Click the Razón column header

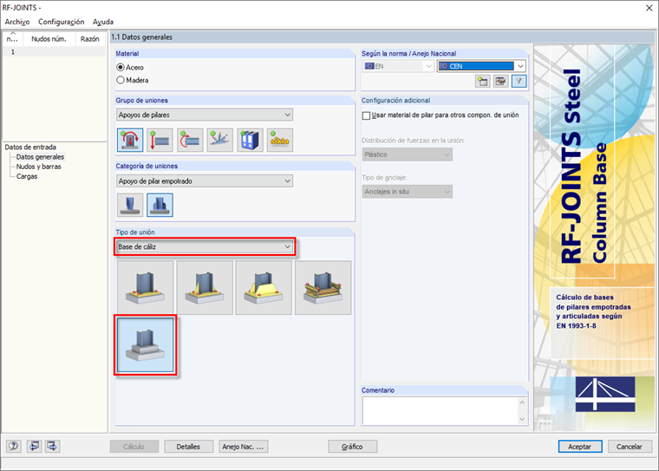pos(90,39)
